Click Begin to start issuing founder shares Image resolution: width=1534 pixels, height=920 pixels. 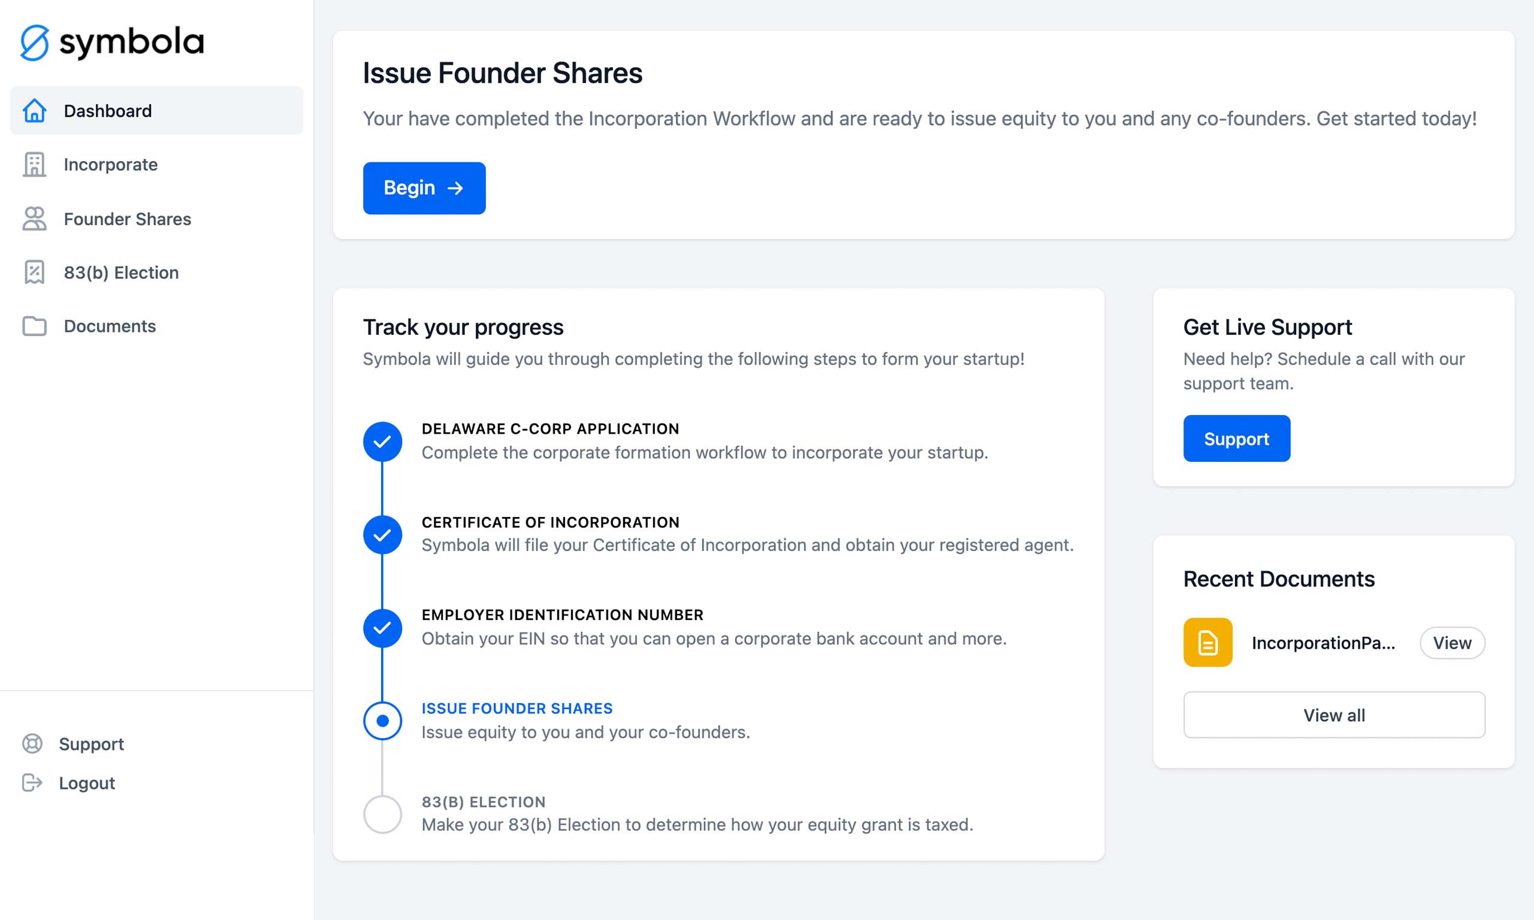coord(424,187)
